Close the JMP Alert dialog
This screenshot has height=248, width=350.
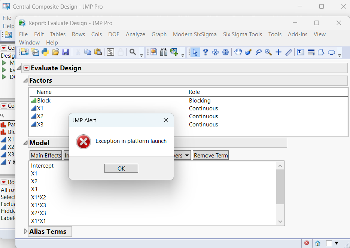(x=165, y=120)
